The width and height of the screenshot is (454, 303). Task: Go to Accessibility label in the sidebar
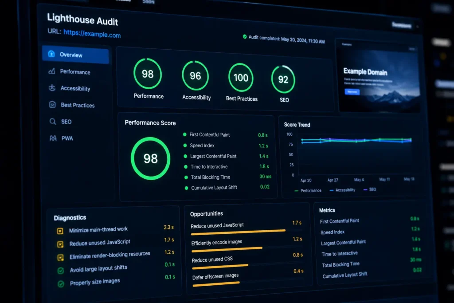(75, 89)
